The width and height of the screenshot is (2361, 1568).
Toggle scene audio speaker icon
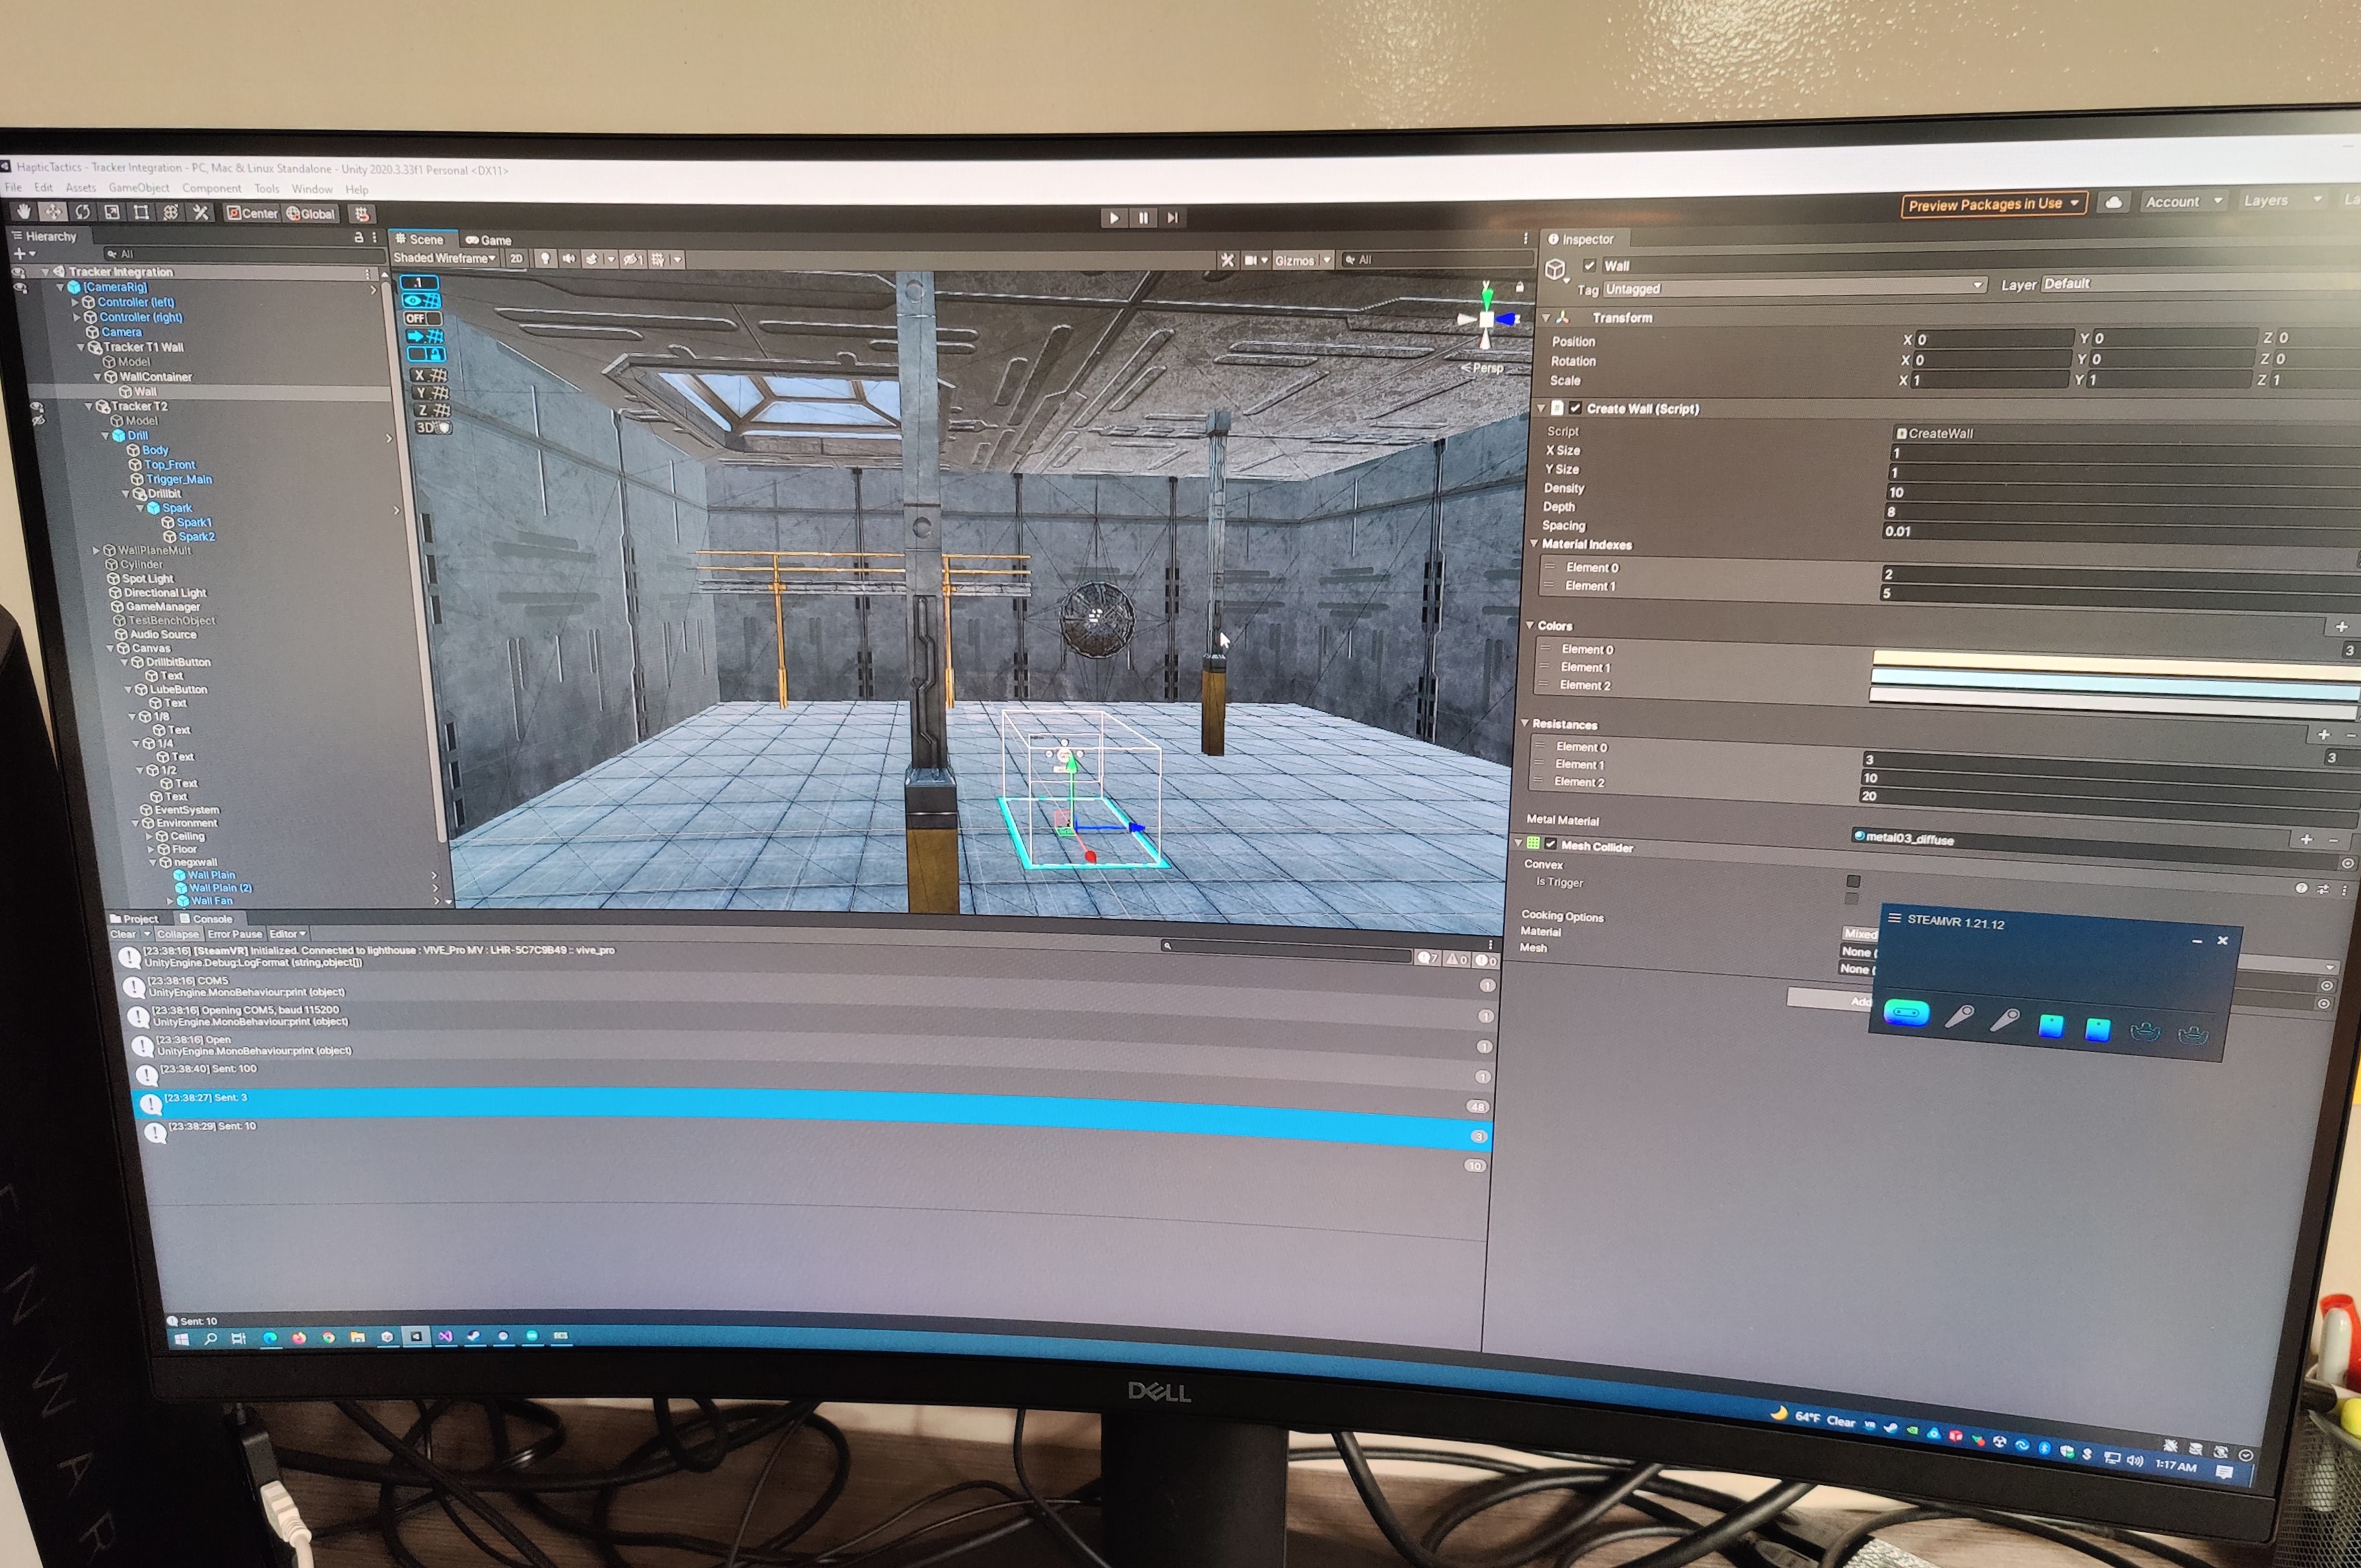click(x=569, y=259)
